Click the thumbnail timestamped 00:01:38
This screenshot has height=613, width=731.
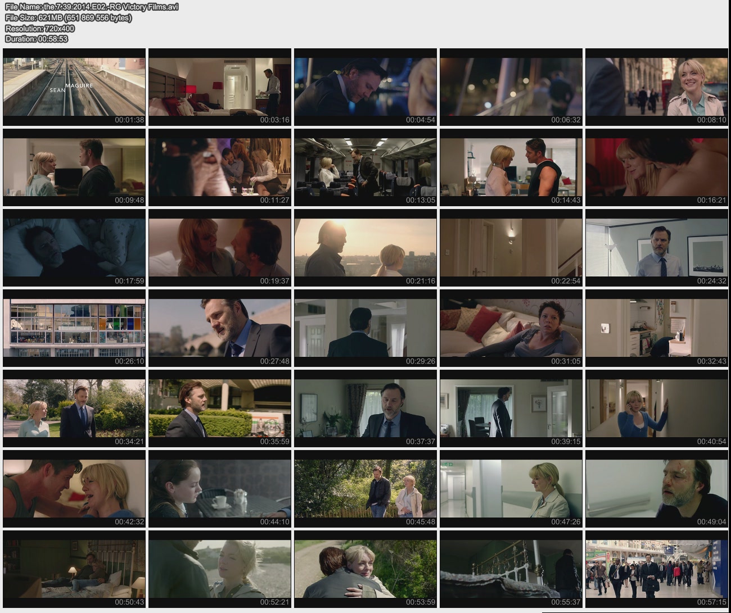74,87
